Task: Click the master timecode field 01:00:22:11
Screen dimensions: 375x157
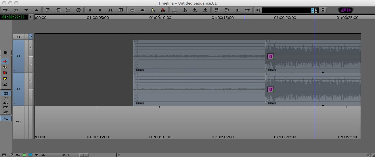Action: pos(14,17)
